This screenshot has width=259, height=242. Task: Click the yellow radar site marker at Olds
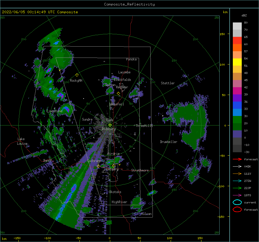110,125
